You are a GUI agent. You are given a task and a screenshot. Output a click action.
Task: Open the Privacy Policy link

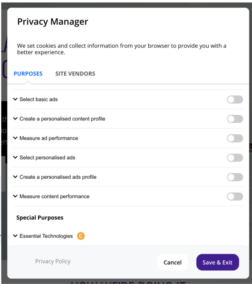click(53, 261)
